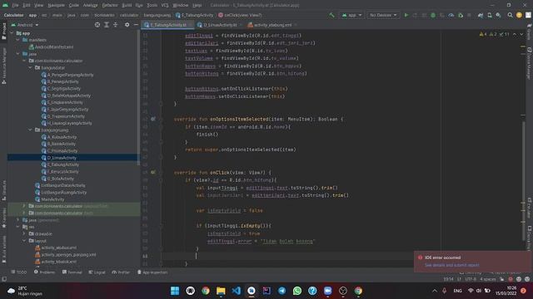Click the editor vertical scrollbar

tap(523, 181)
